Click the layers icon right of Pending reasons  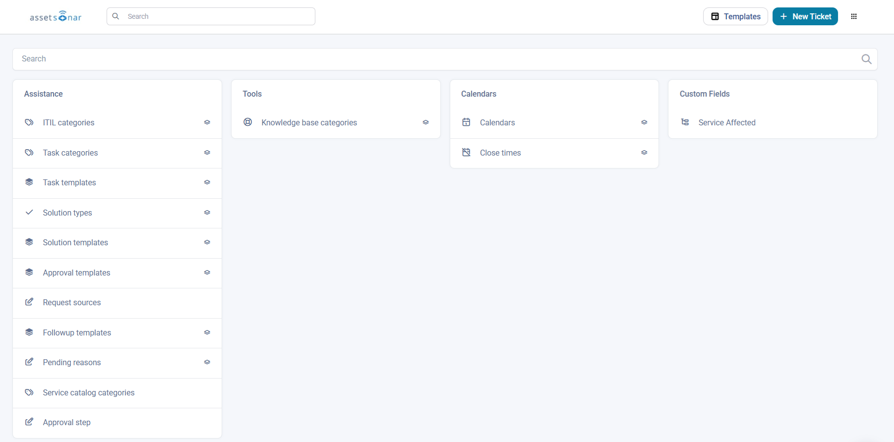coord(207,362)
